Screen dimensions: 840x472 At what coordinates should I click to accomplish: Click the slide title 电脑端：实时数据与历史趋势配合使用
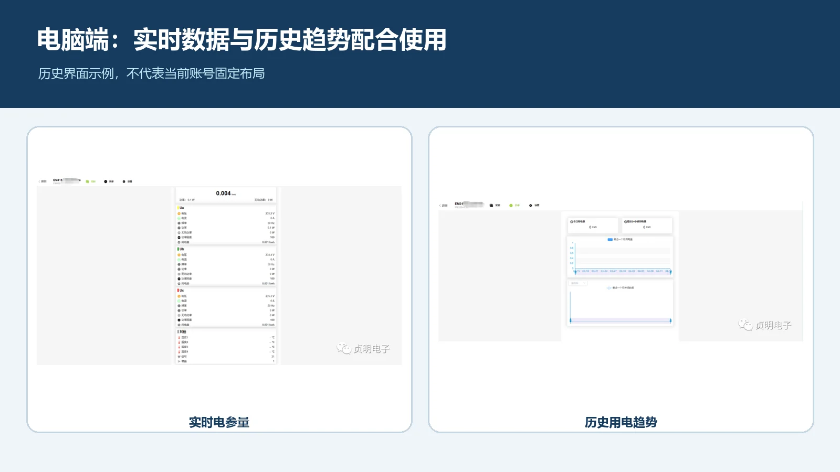[x=241, y=40]
